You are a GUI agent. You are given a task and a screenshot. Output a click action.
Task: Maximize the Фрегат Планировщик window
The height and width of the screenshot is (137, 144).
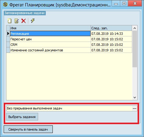coord(124,4)
